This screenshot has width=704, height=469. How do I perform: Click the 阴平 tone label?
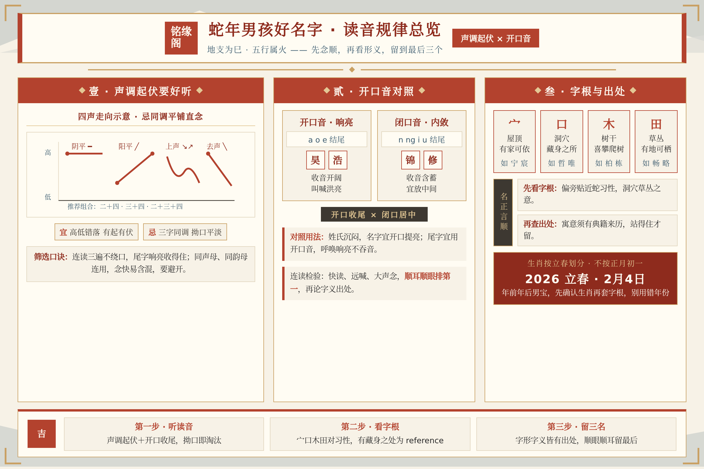[x=82, y=146]
